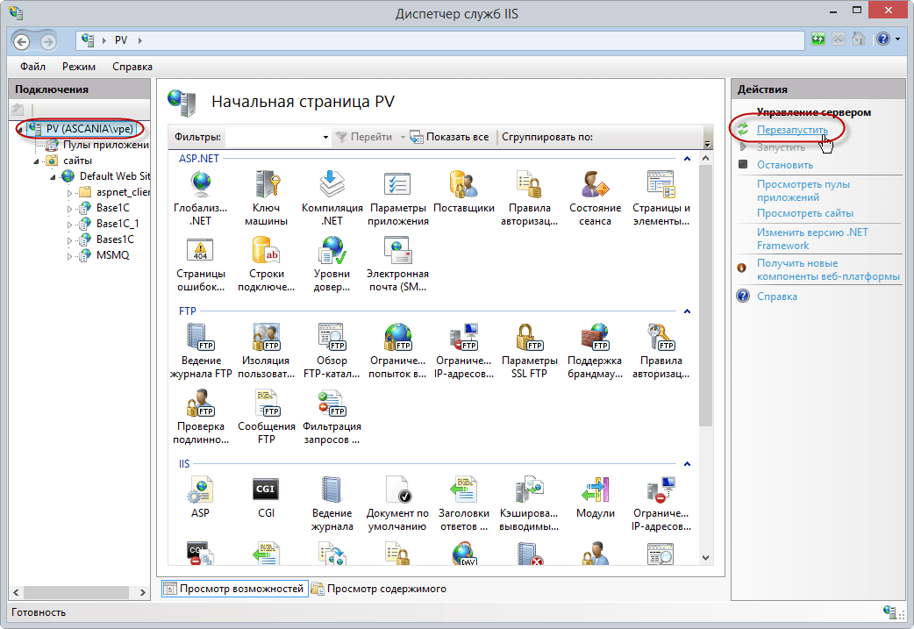Click Перезапустить server action link
Image resolution: width=914 pixels, height=629 pixels.
pyautogui.click(x=792, y=130)
